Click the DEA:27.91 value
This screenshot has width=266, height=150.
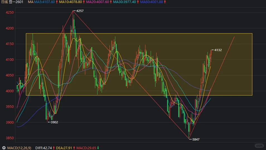click(64, 148)
